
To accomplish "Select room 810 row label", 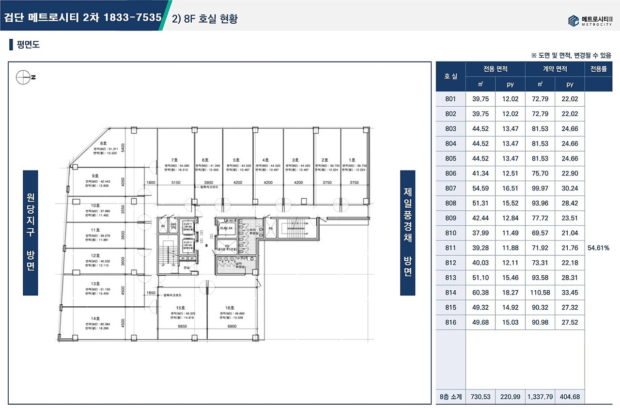I will click(x=450, y=233).
